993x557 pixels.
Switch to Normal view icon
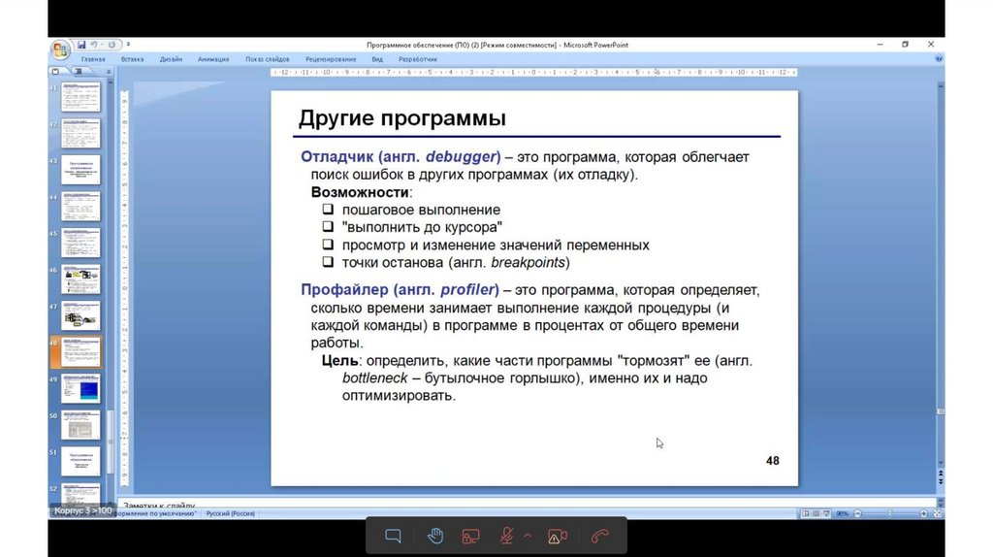click(x=805, y=513)
